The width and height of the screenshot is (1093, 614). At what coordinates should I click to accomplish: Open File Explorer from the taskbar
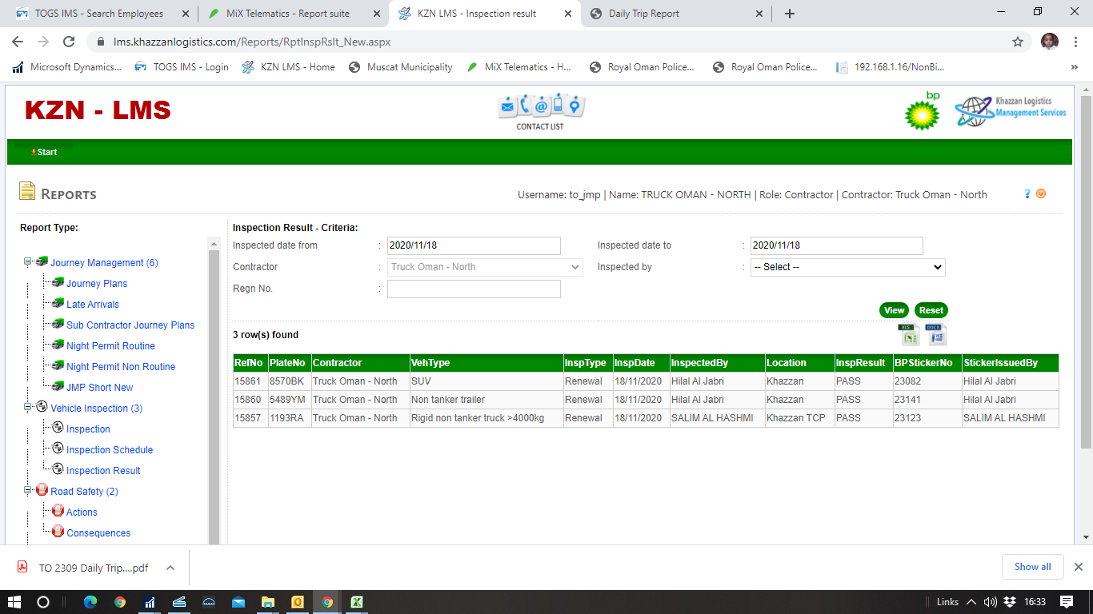267,602
